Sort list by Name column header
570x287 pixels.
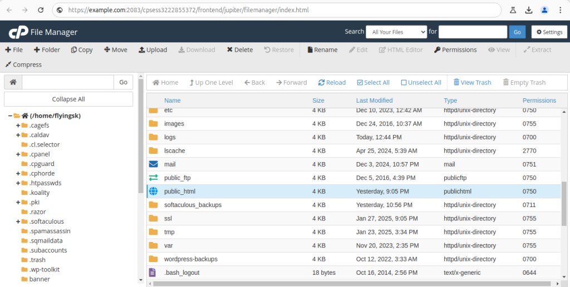tap(173, 100)
